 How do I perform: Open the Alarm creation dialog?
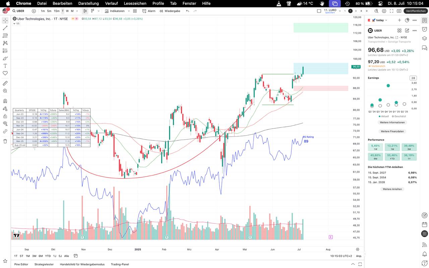149,11
